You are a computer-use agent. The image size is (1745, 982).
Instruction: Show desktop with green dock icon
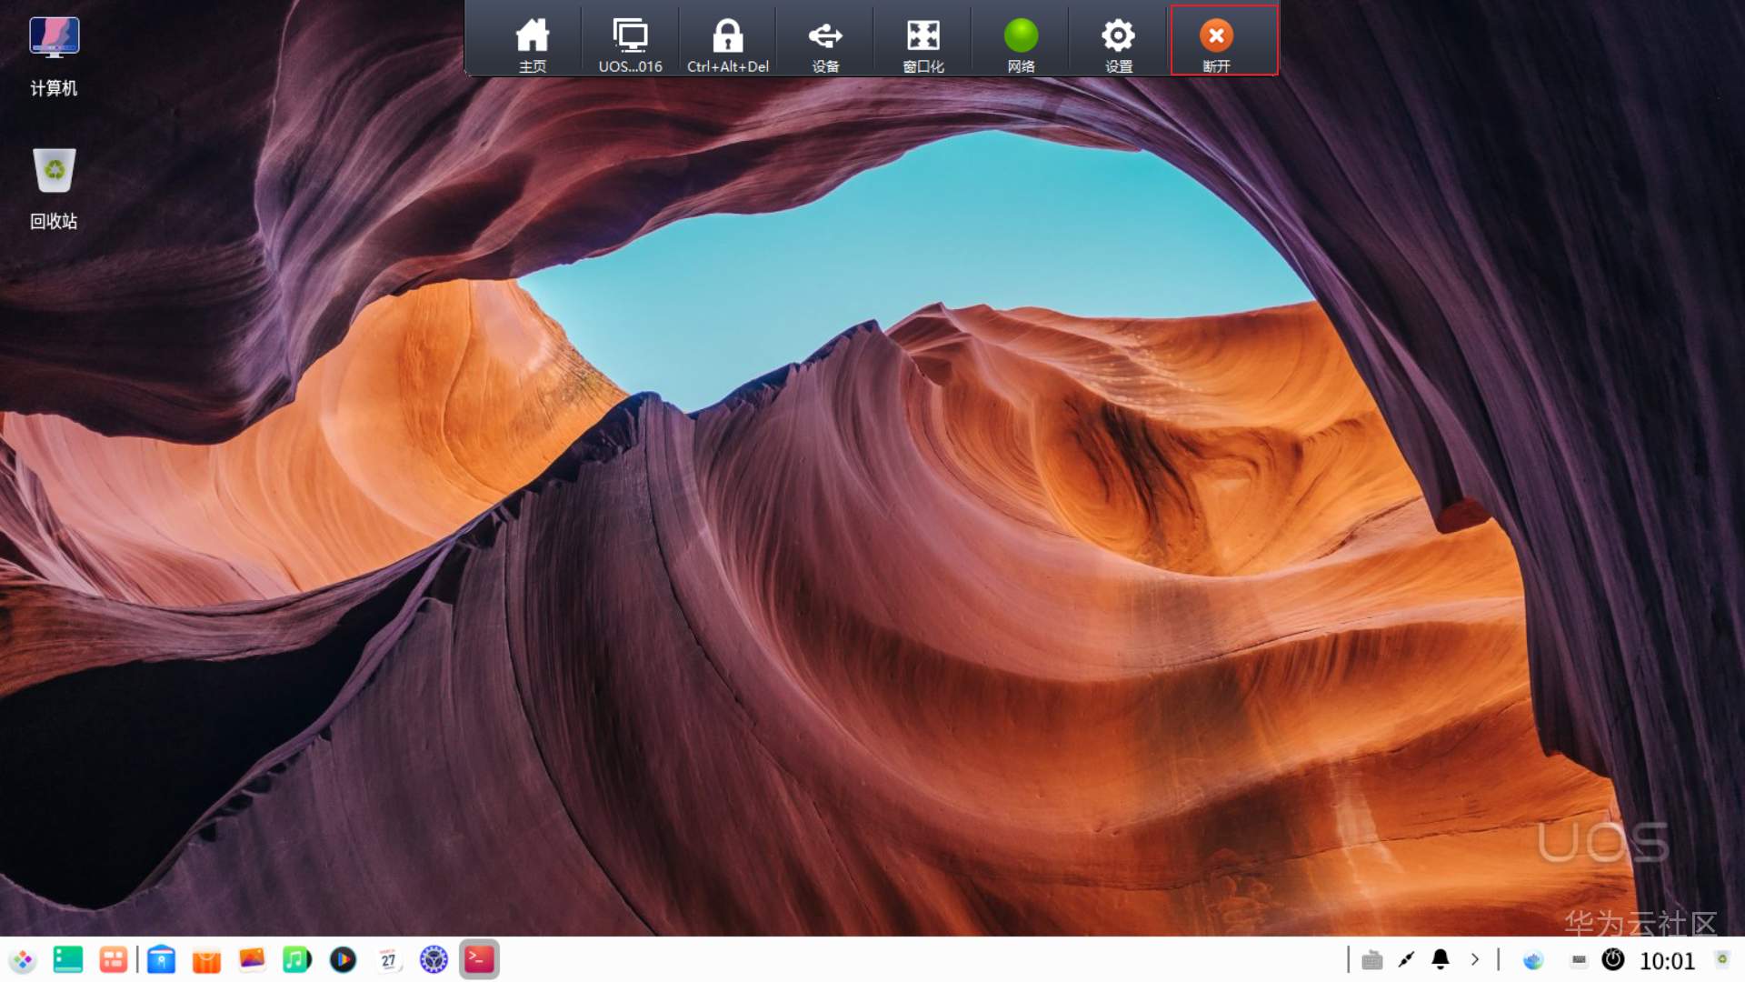tap(68, 959)
